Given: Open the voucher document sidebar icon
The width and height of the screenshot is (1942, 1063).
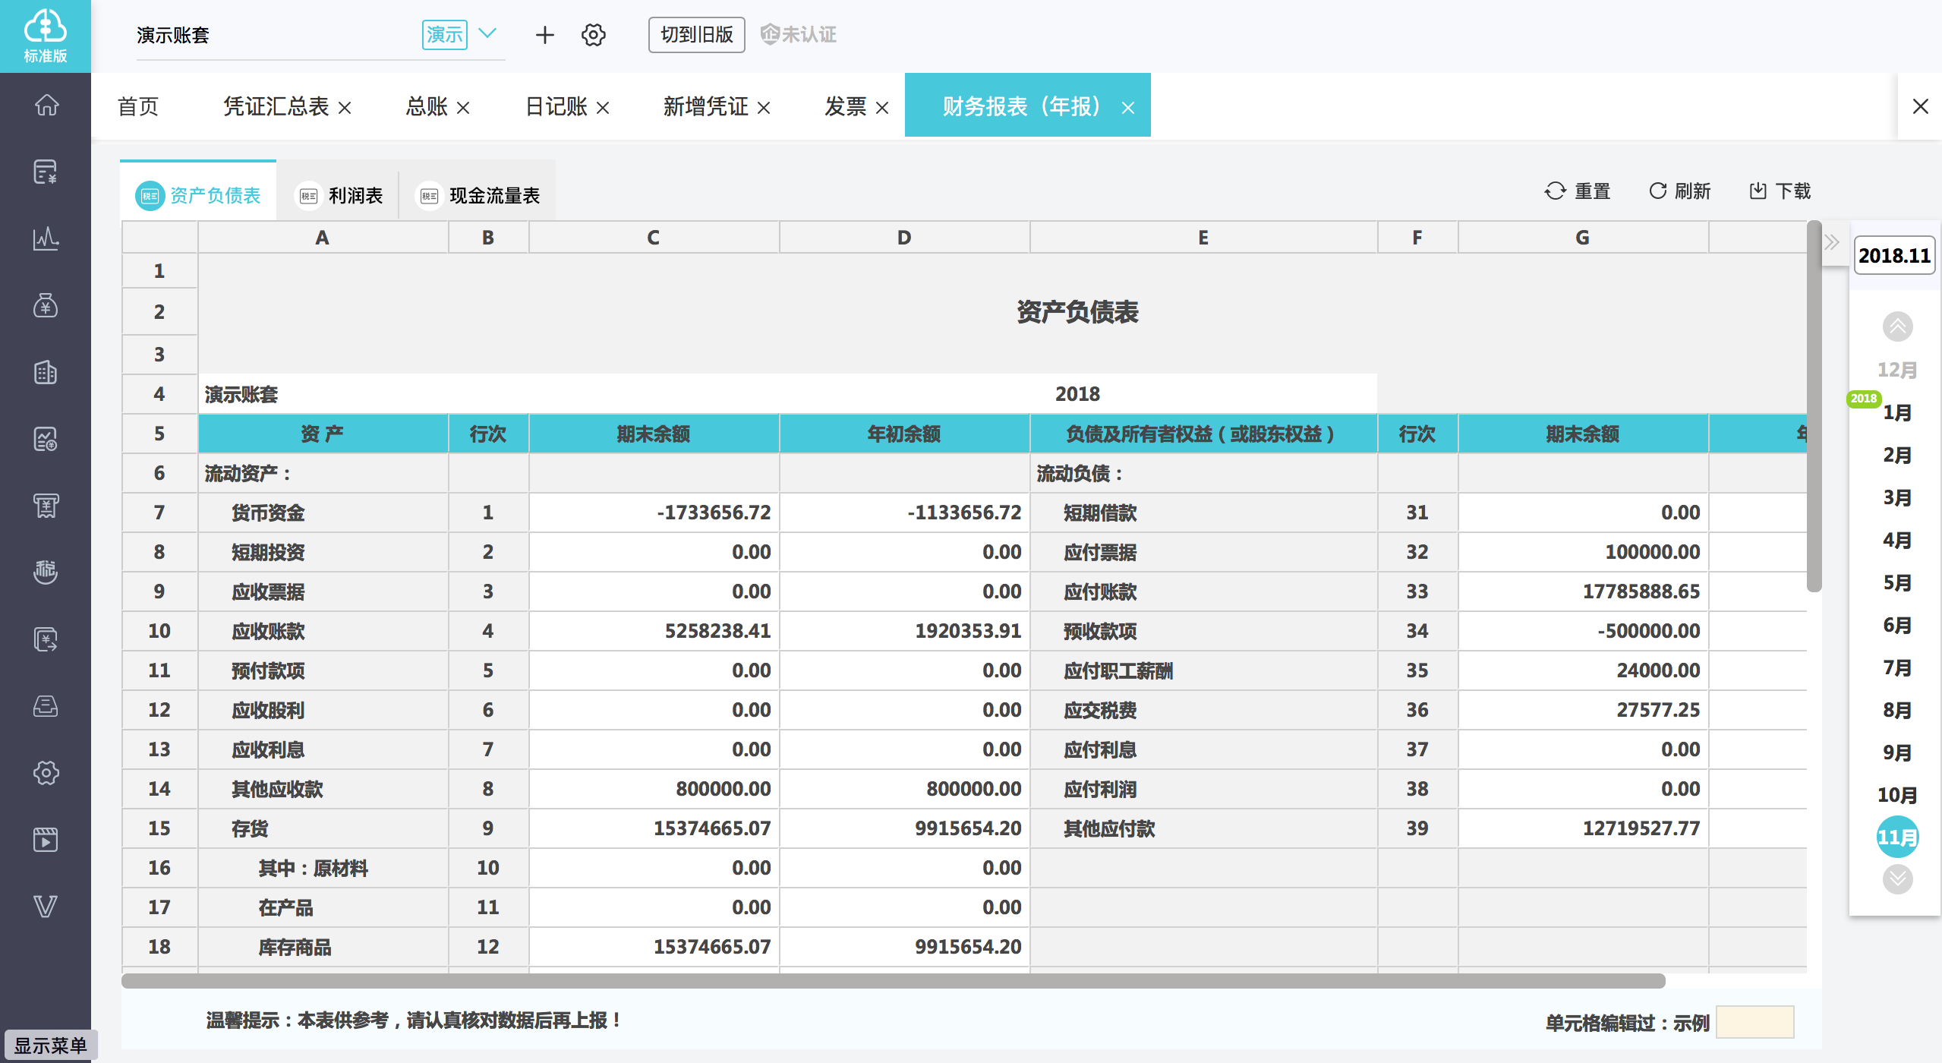Looking at the screenshot, I should click(46, 172).
